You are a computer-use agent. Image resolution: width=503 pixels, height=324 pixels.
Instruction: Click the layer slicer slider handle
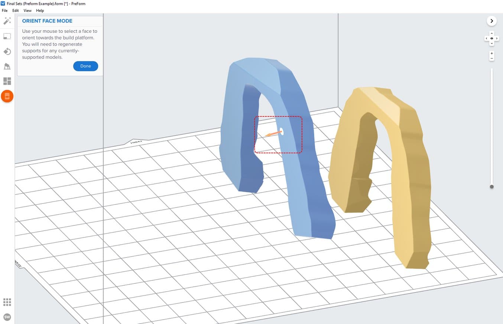492,187
